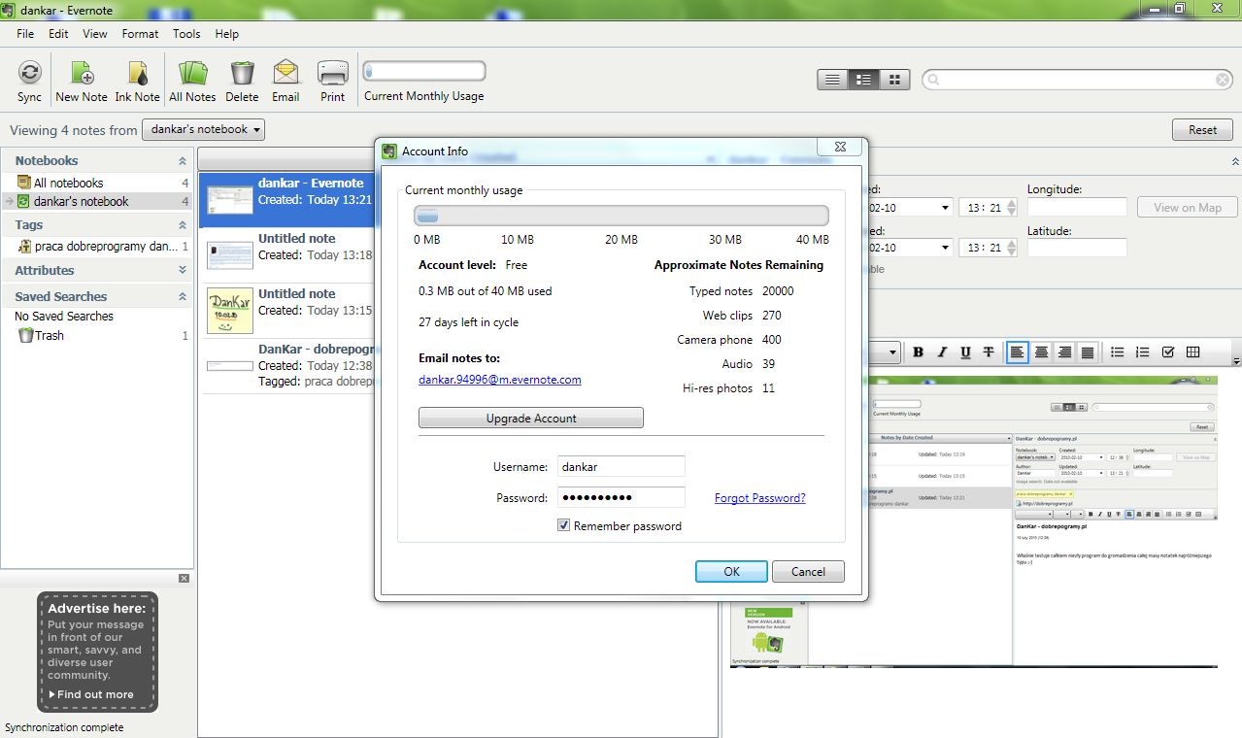Switch to snippet view layout icon
Image resolution: width=1242 pixels, height=738 pixels.
coord(863,80)
